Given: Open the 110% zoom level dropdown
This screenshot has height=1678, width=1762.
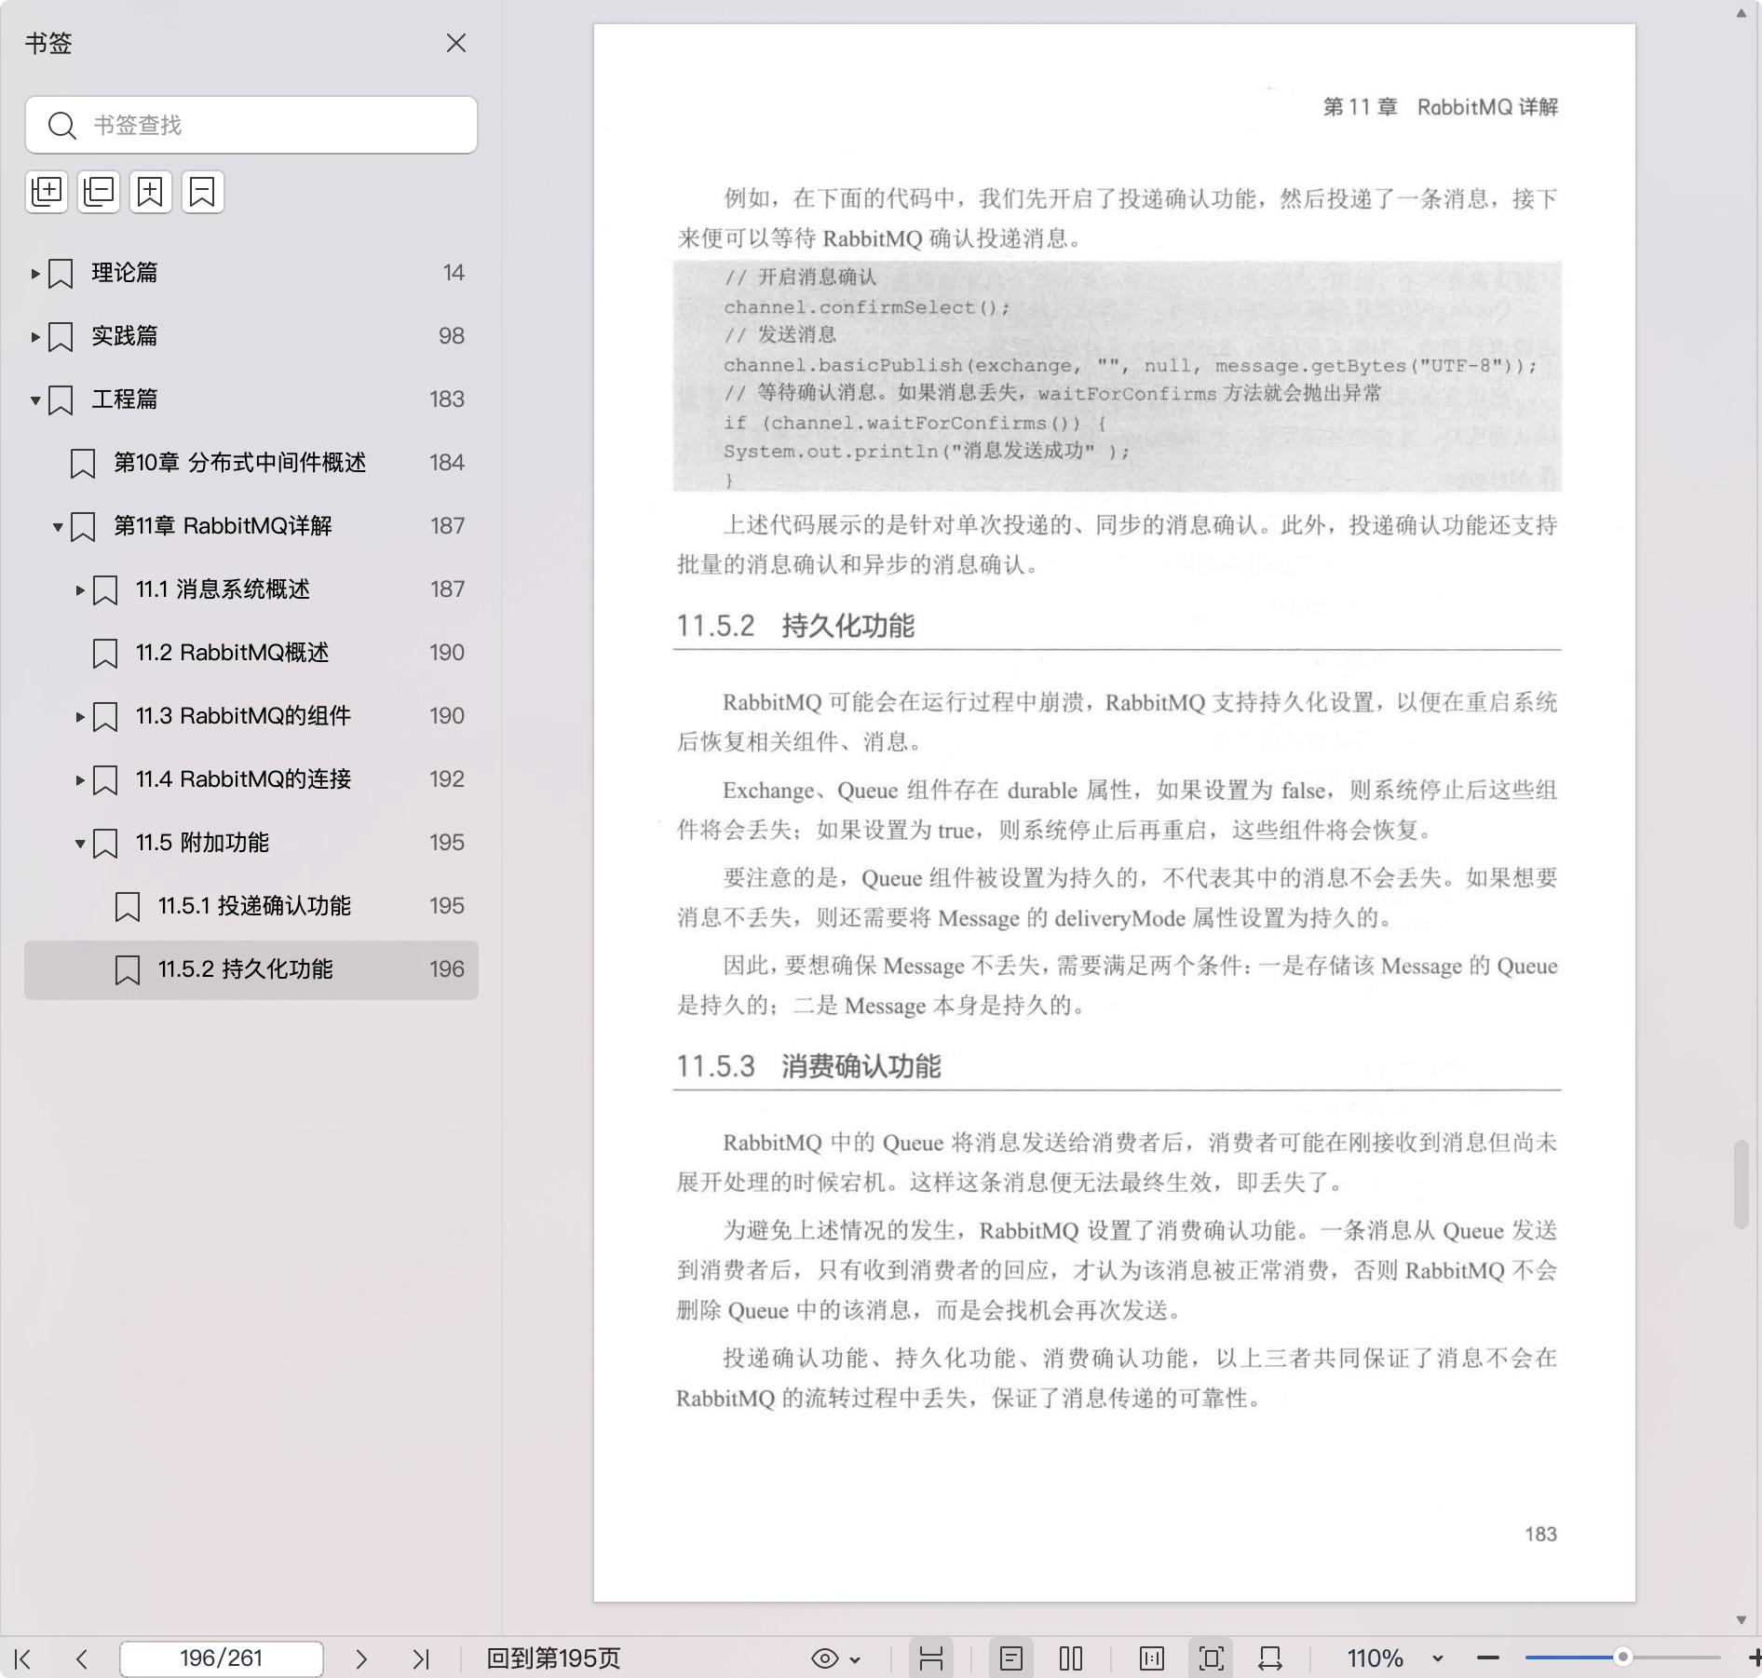Looking at the screenshot, I should pos(1437,1658).
